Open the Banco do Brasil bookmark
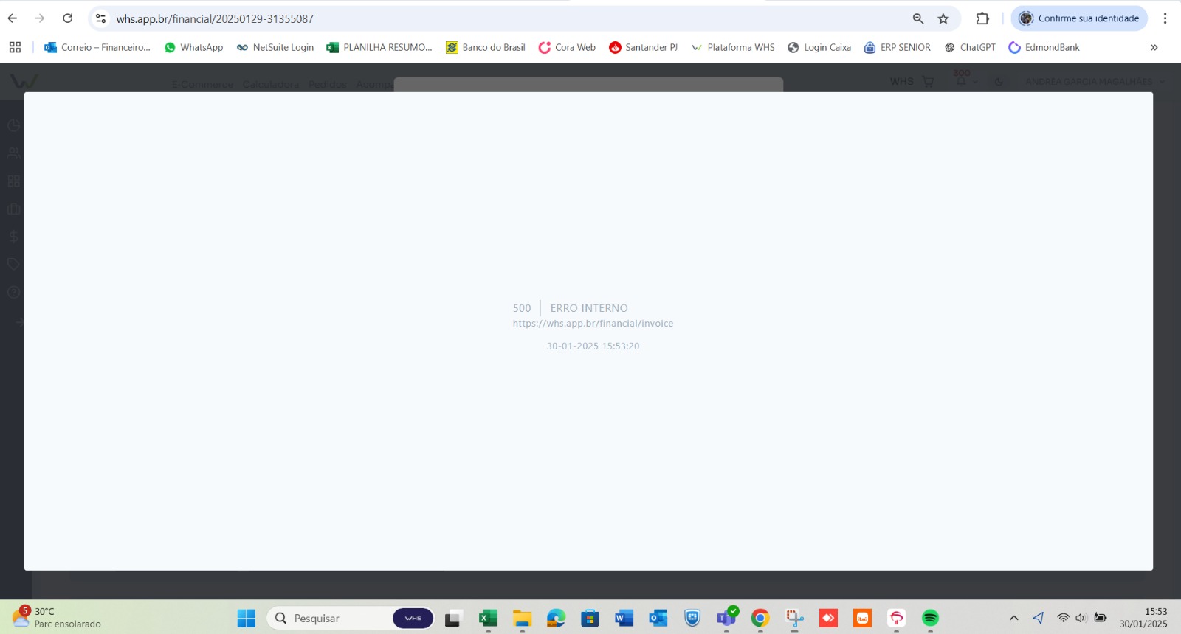1181x634 pixels. [486, 47]
